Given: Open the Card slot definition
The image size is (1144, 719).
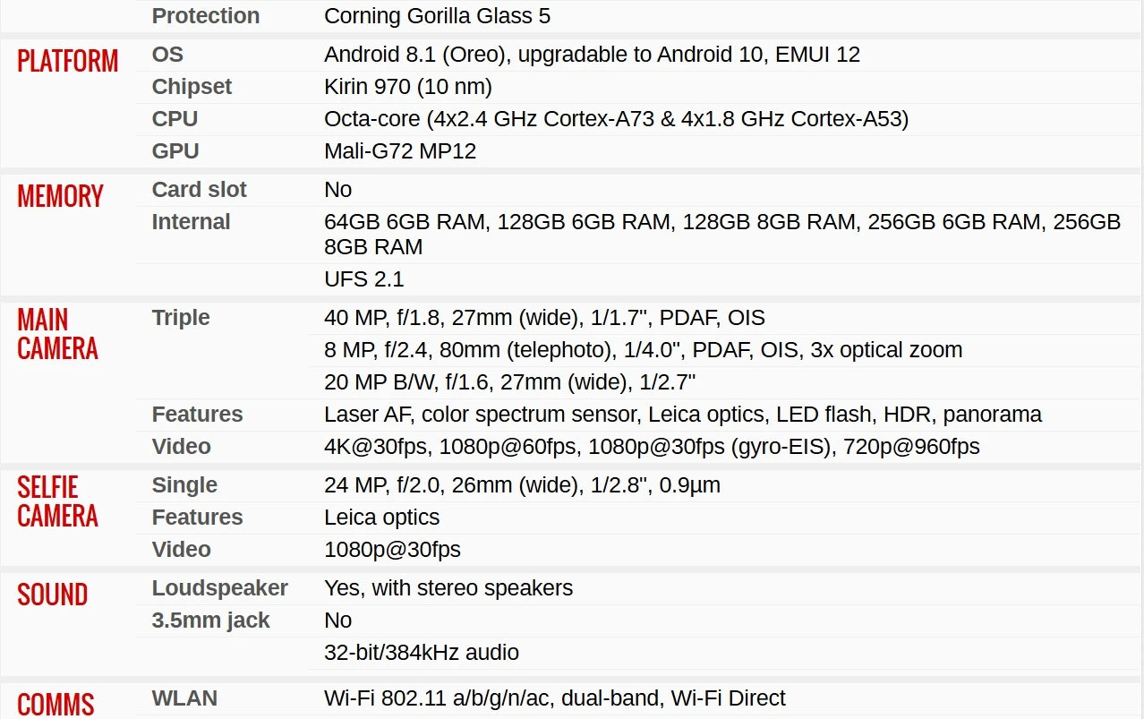Looking at the screenshot, I should pos(199,190).
